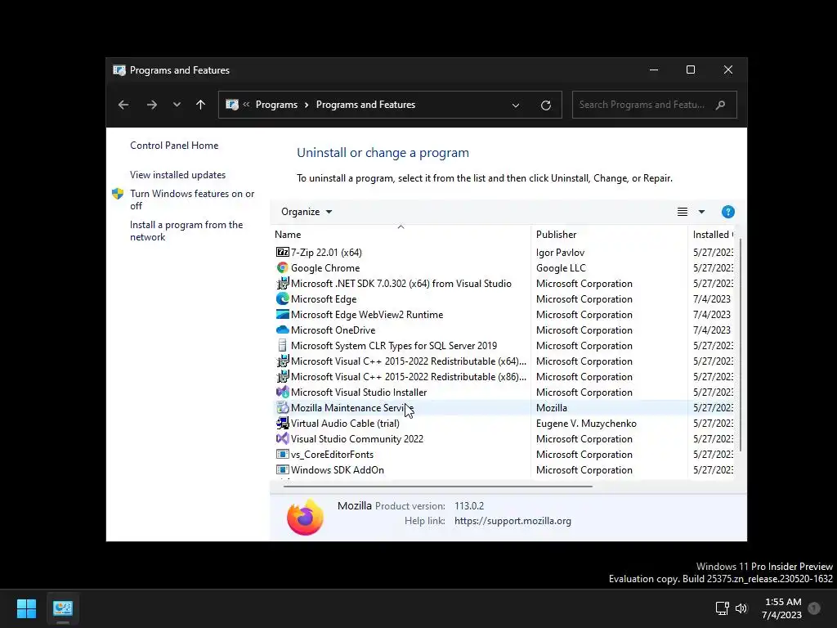Click the Virtual Audio Cable icon
Screen dimensions: 837x628
click(282, 423)
